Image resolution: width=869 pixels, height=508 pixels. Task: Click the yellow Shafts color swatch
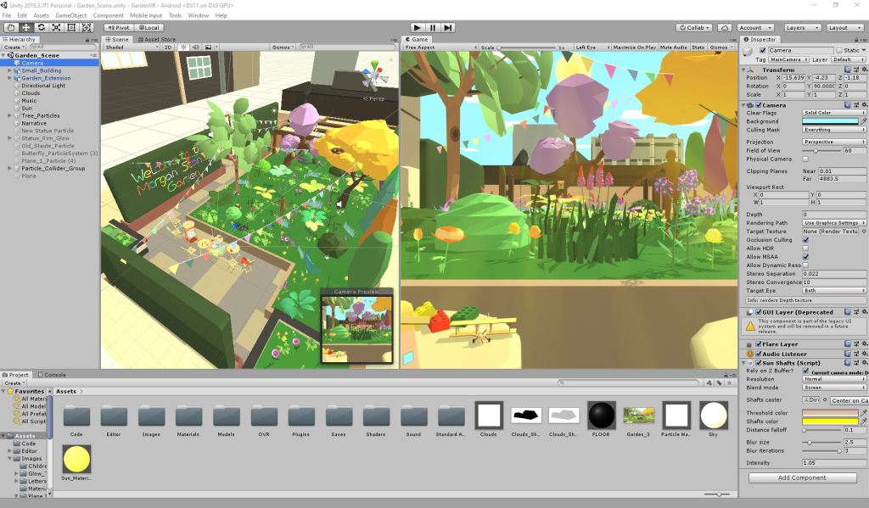[x=830, y=421]
